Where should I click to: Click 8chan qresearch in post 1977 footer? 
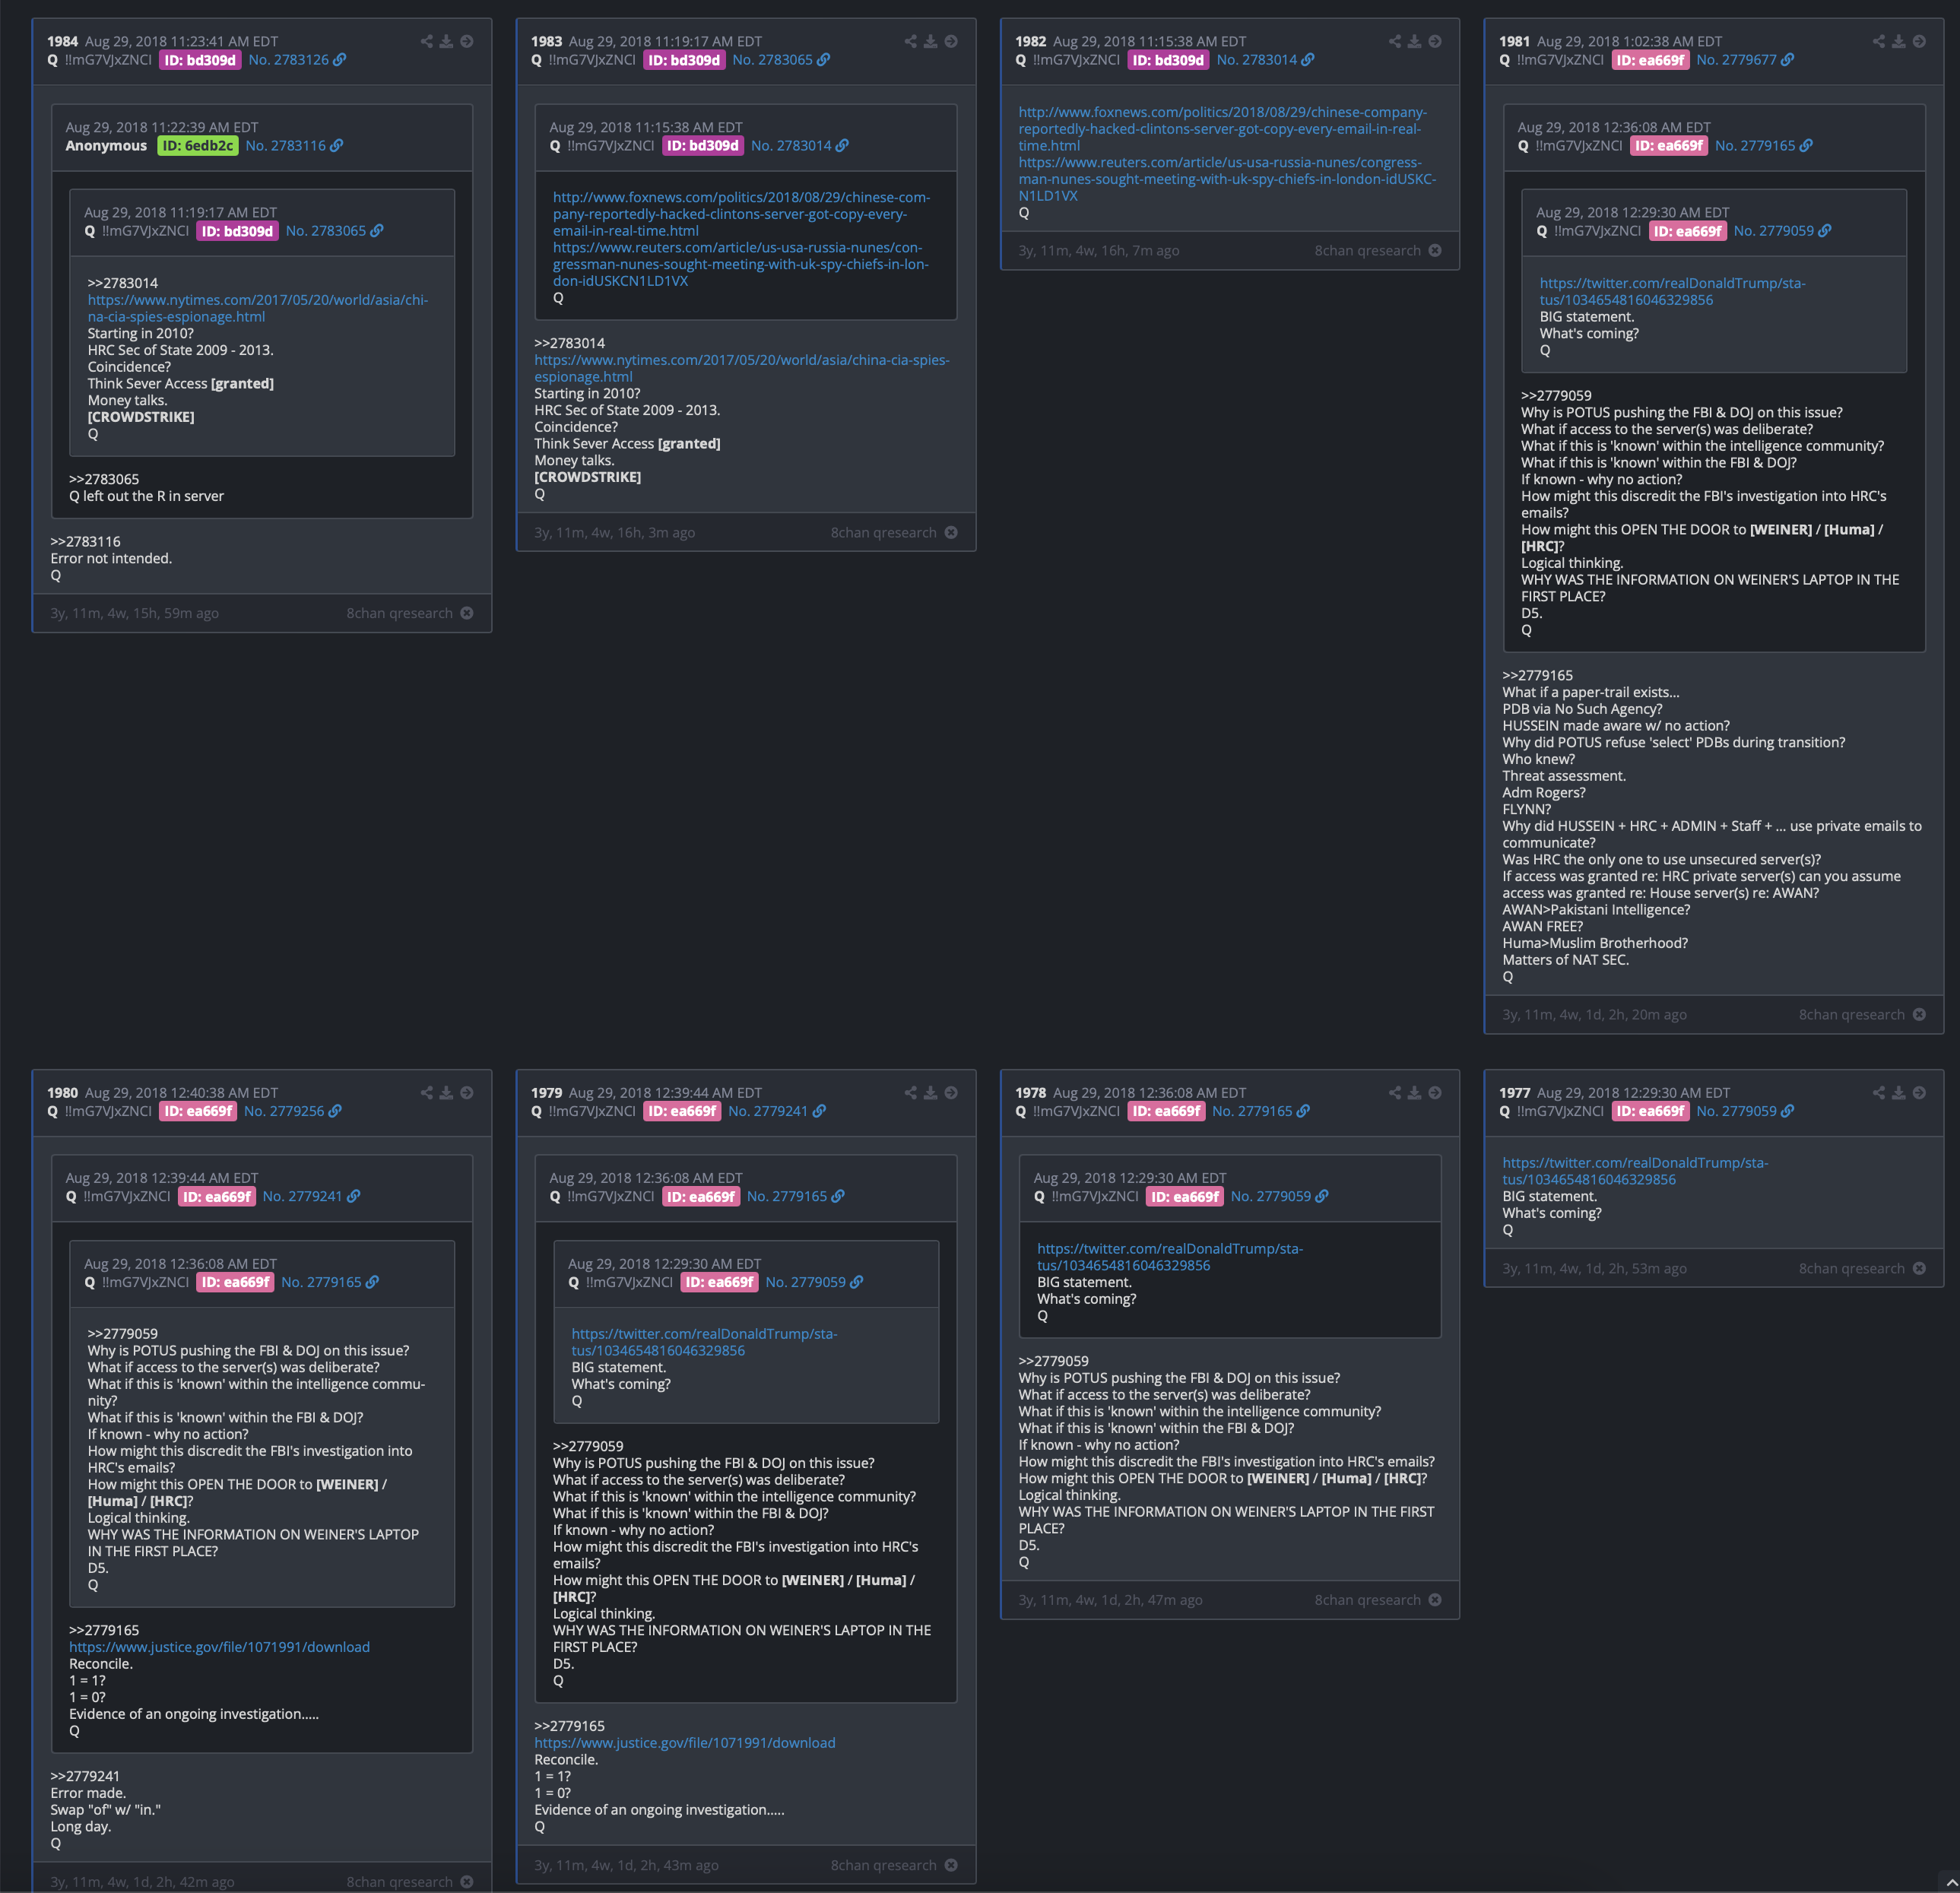coord(1851,1269)
